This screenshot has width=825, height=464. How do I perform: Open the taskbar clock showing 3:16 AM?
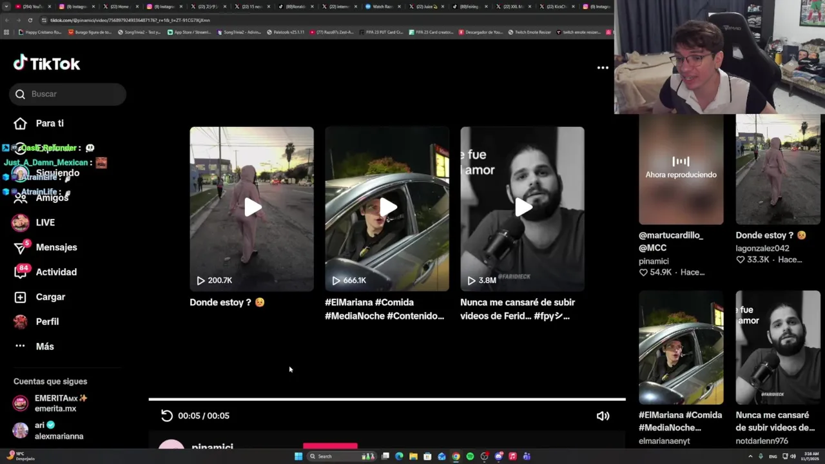coord(810,456)
